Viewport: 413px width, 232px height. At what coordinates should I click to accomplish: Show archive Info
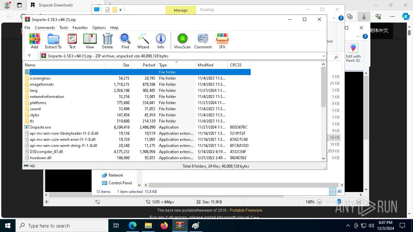pos(161,41)
